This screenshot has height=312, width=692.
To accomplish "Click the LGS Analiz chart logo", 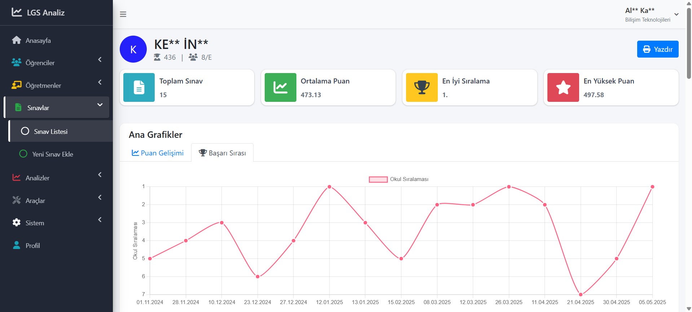I will (17, 12).
